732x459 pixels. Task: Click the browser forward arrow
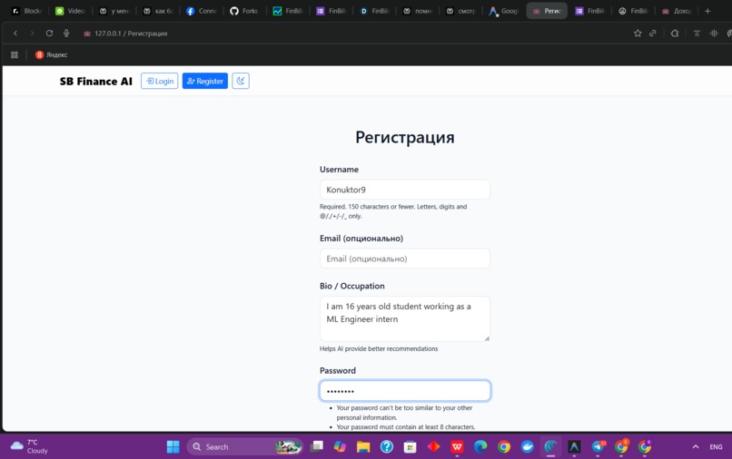(x=32, y=34)
